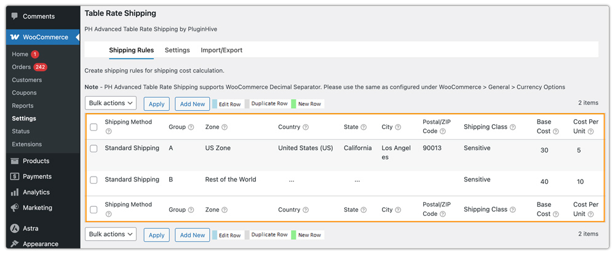Viewport: 615px width, 254px height.
Task: Open the Payments menu icon
Action: [x=15, y=177]
